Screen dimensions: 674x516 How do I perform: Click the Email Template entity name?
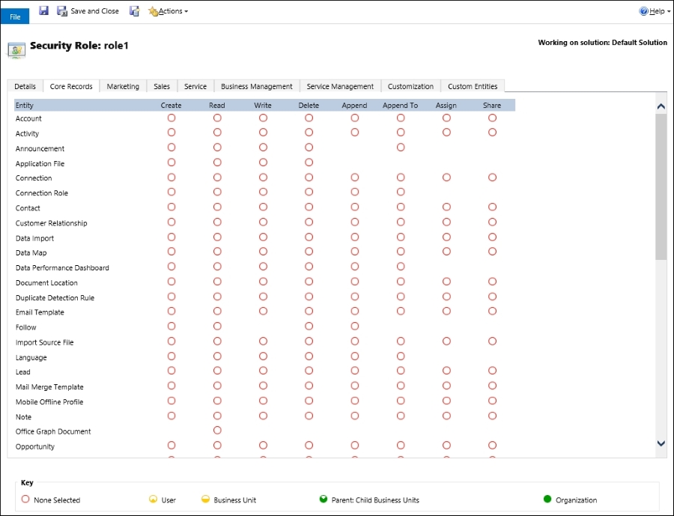click(x=40, y=312)
